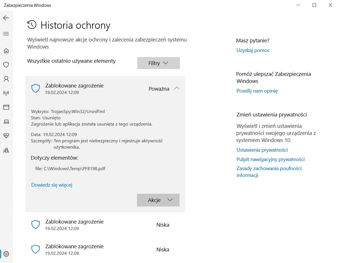Collapse the Poważna threat details chevron

(177, 88)
